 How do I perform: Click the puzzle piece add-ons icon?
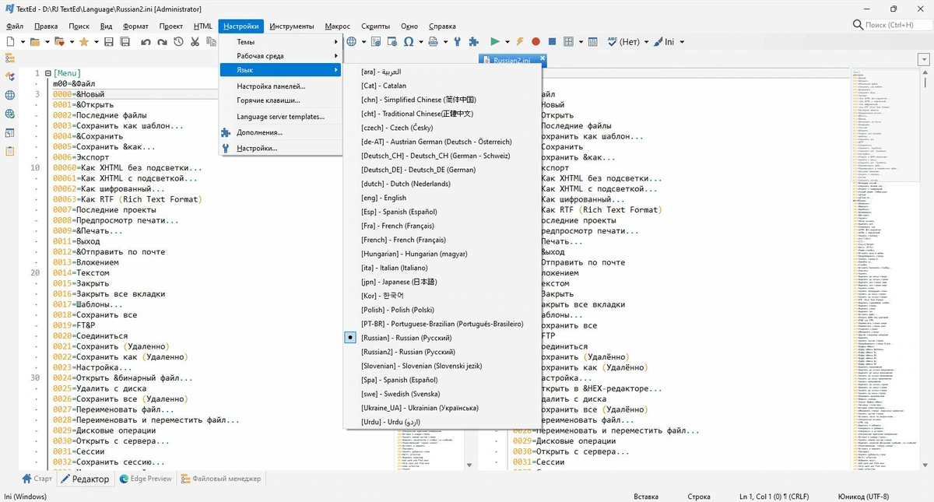point(473,41)
